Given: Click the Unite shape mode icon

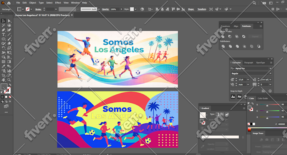Looking at the screenshot, I should [223, 37].
